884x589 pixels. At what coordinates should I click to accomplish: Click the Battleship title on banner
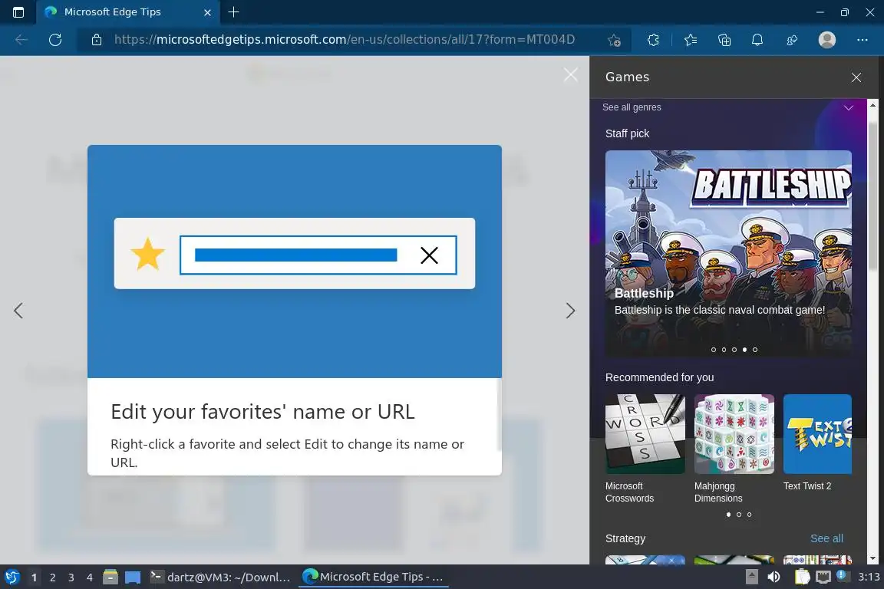tap(644, 293)
